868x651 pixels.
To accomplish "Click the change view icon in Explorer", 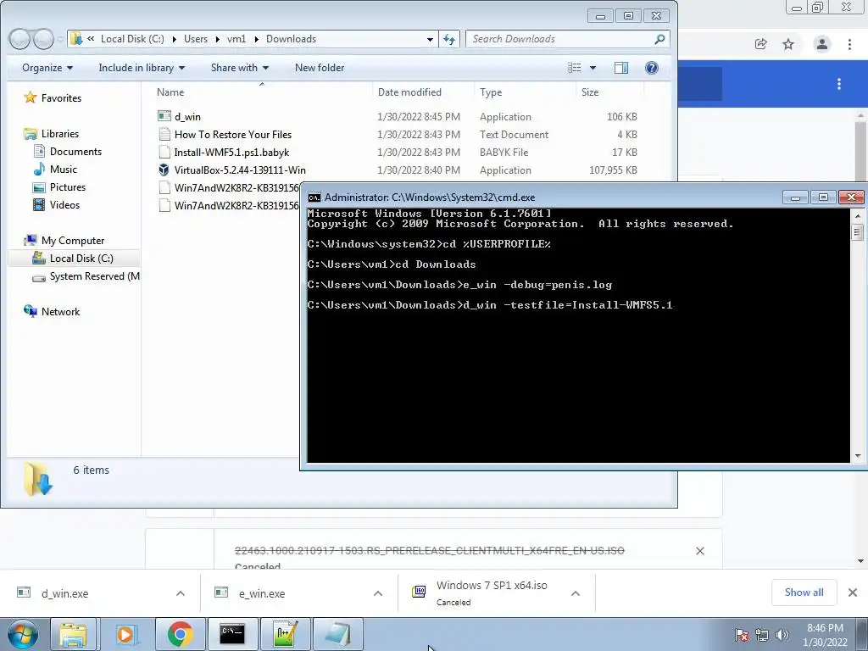I will point(575,68).
